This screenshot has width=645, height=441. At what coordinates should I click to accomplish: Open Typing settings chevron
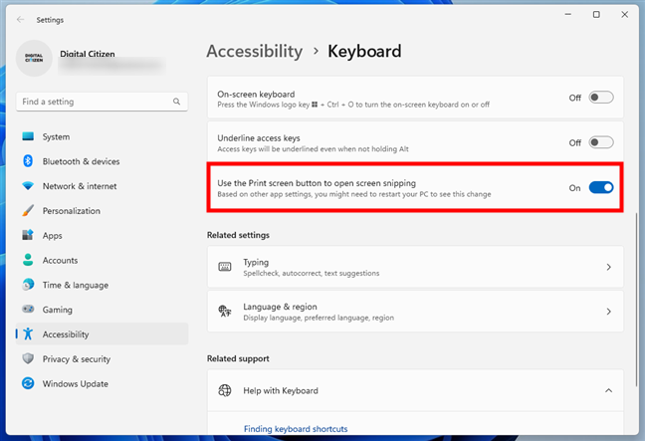[608, 267]
